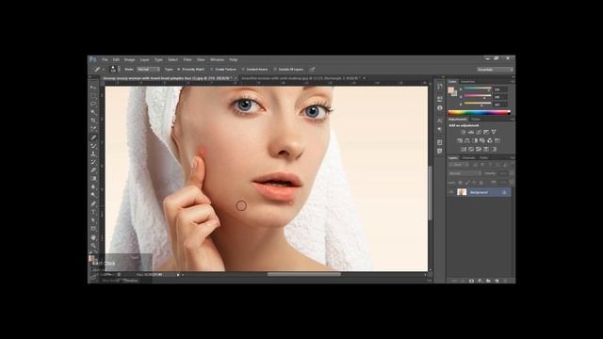
Task: Select the Eyedropper tool
Action: pos(93,128)
